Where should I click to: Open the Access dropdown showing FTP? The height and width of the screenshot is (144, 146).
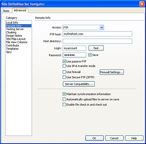click(x=83, y=27)
